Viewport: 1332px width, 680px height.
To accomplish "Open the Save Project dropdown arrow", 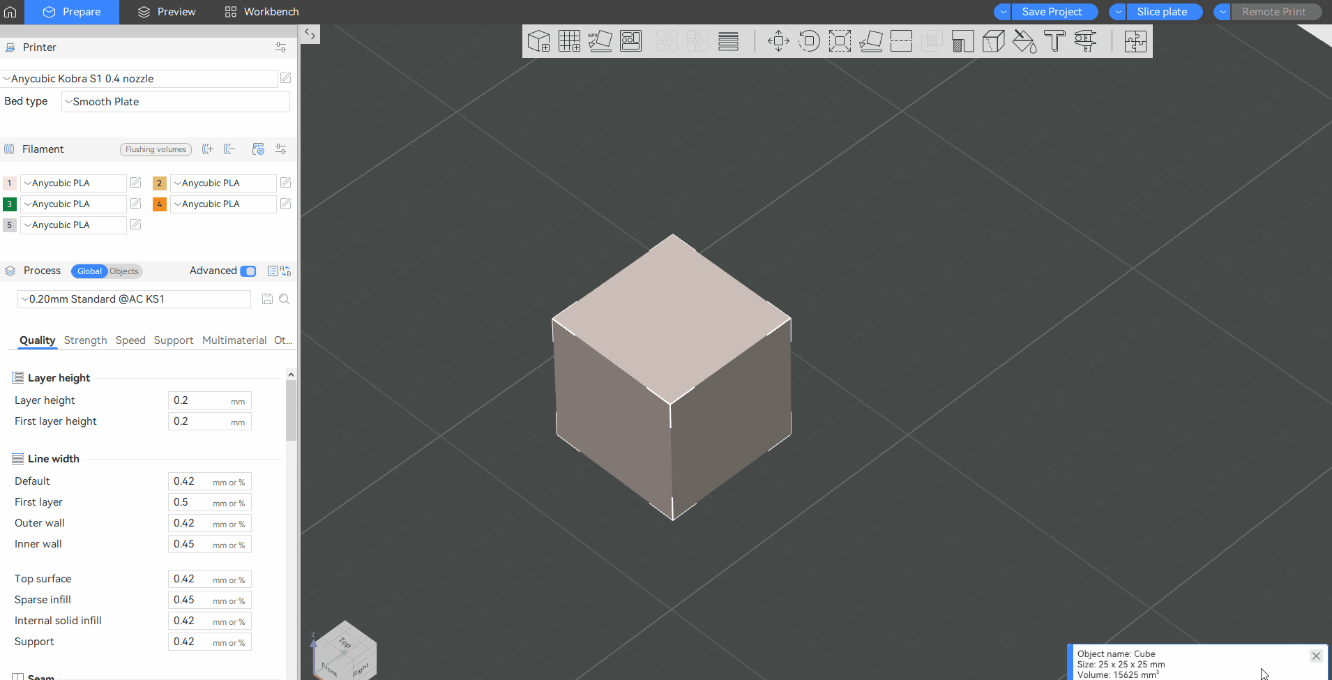I will coord(1003,12).
